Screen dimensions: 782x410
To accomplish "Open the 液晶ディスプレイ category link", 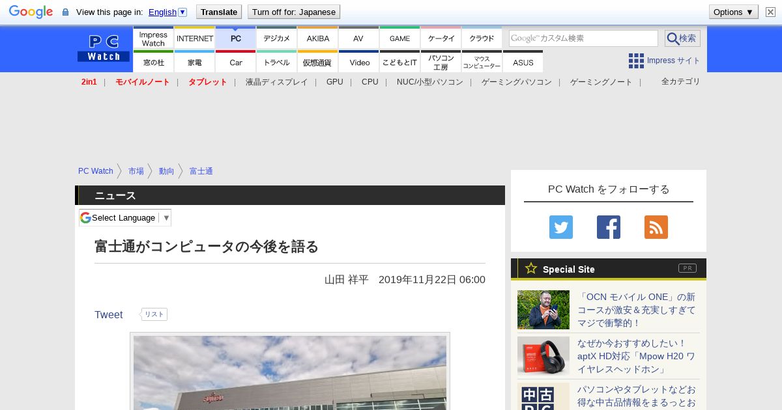I will tap(276, 82).
